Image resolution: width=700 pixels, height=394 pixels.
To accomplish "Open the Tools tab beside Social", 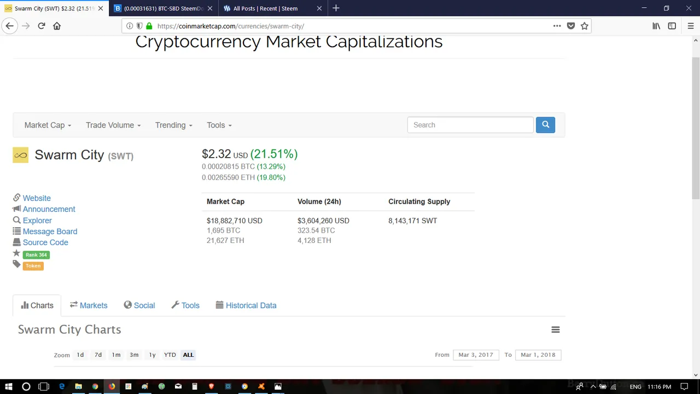I will point(185,305).
